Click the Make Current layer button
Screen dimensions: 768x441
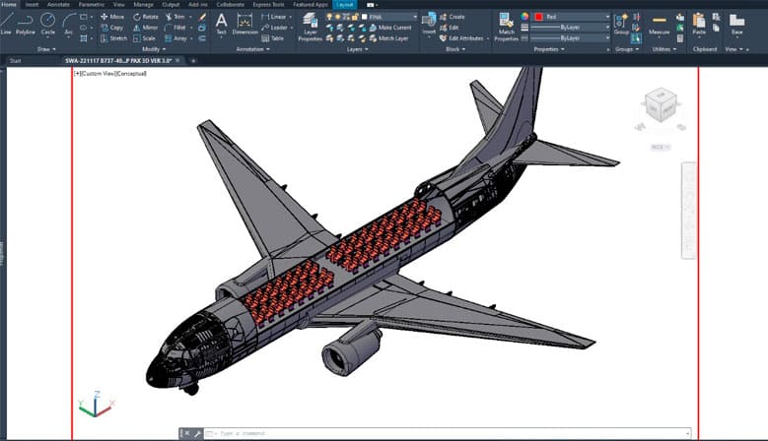393,28
